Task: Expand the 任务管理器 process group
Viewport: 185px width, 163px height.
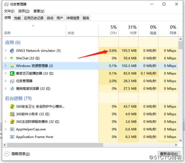Action: pos(6,81)
